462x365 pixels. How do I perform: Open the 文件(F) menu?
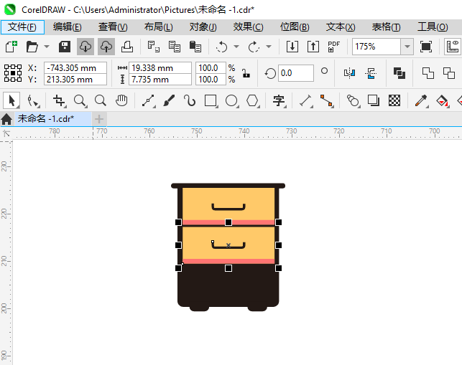click(x=22, y=27)
